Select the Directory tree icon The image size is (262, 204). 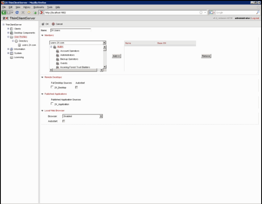pyautogui.click(x=16, y=41)
